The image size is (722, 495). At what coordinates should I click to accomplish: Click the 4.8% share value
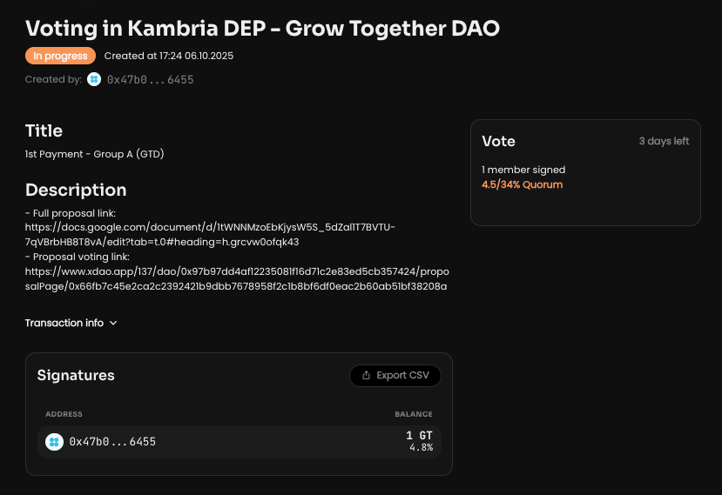421,448
